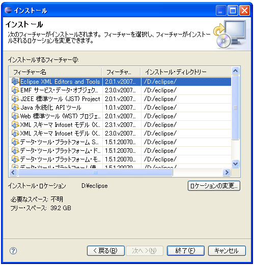This screenshot has width=254, height=265.
Task: Click version cell 1.0.1.v2007...
Action: (122, 108)
